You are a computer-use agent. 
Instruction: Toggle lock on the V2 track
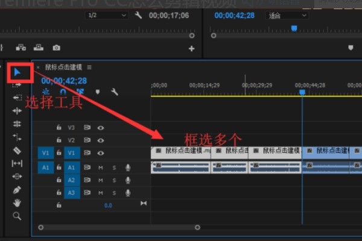click(59, 140)
